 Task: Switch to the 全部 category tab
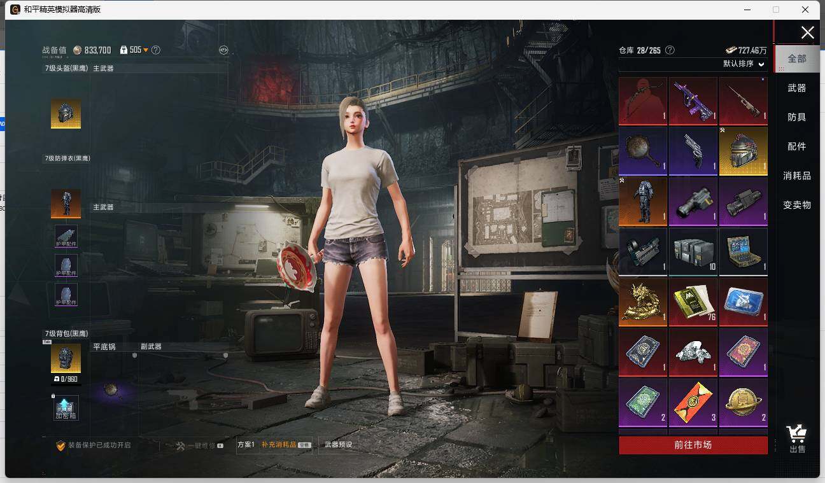(797, 59)
